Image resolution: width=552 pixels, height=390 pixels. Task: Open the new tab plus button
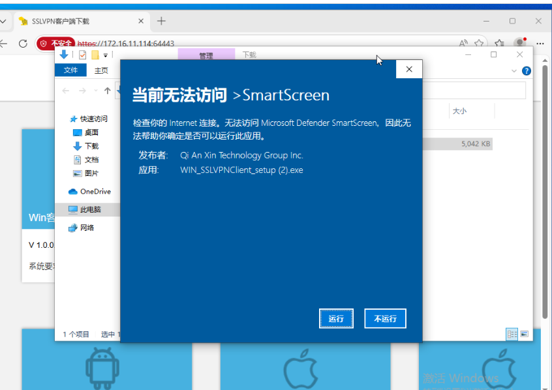coord(161,21)
